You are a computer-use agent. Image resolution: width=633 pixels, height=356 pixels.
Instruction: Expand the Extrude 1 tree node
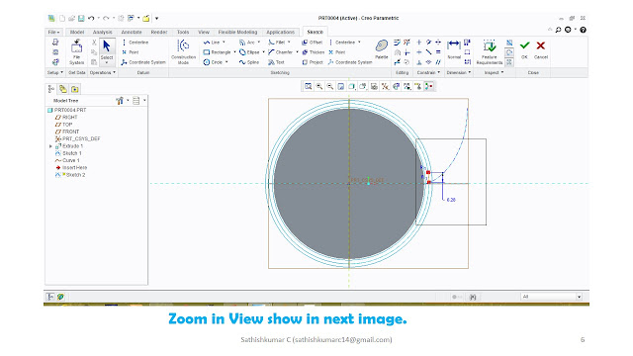point(50,146)
